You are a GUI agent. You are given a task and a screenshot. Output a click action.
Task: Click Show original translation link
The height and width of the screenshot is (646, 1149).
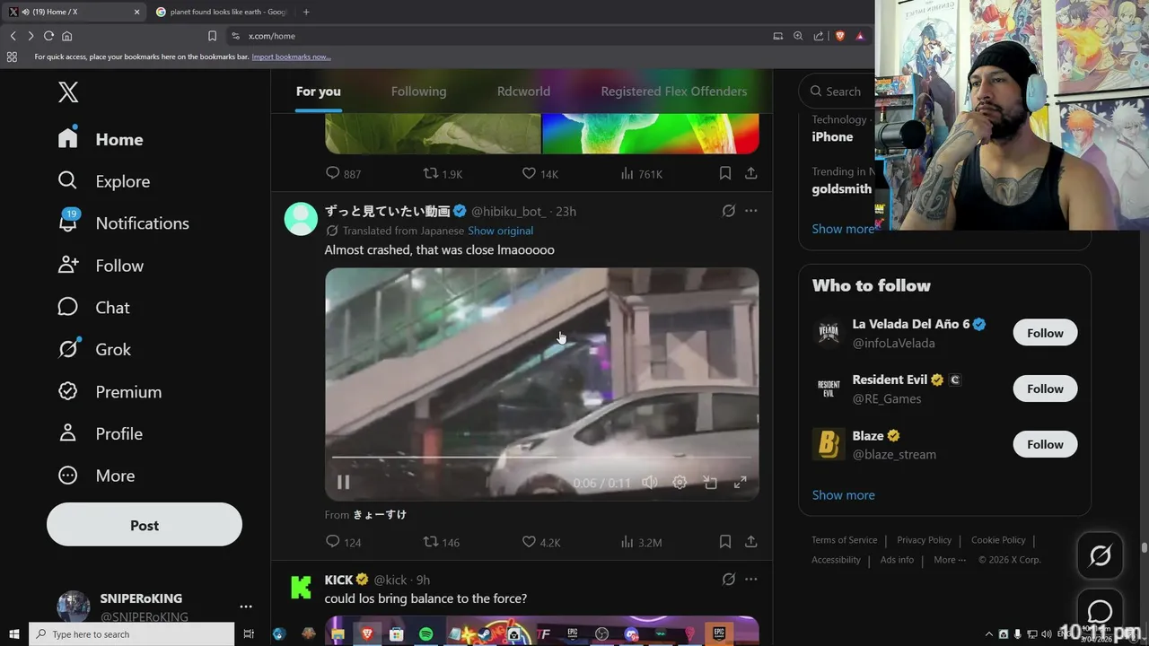point(500,231)
